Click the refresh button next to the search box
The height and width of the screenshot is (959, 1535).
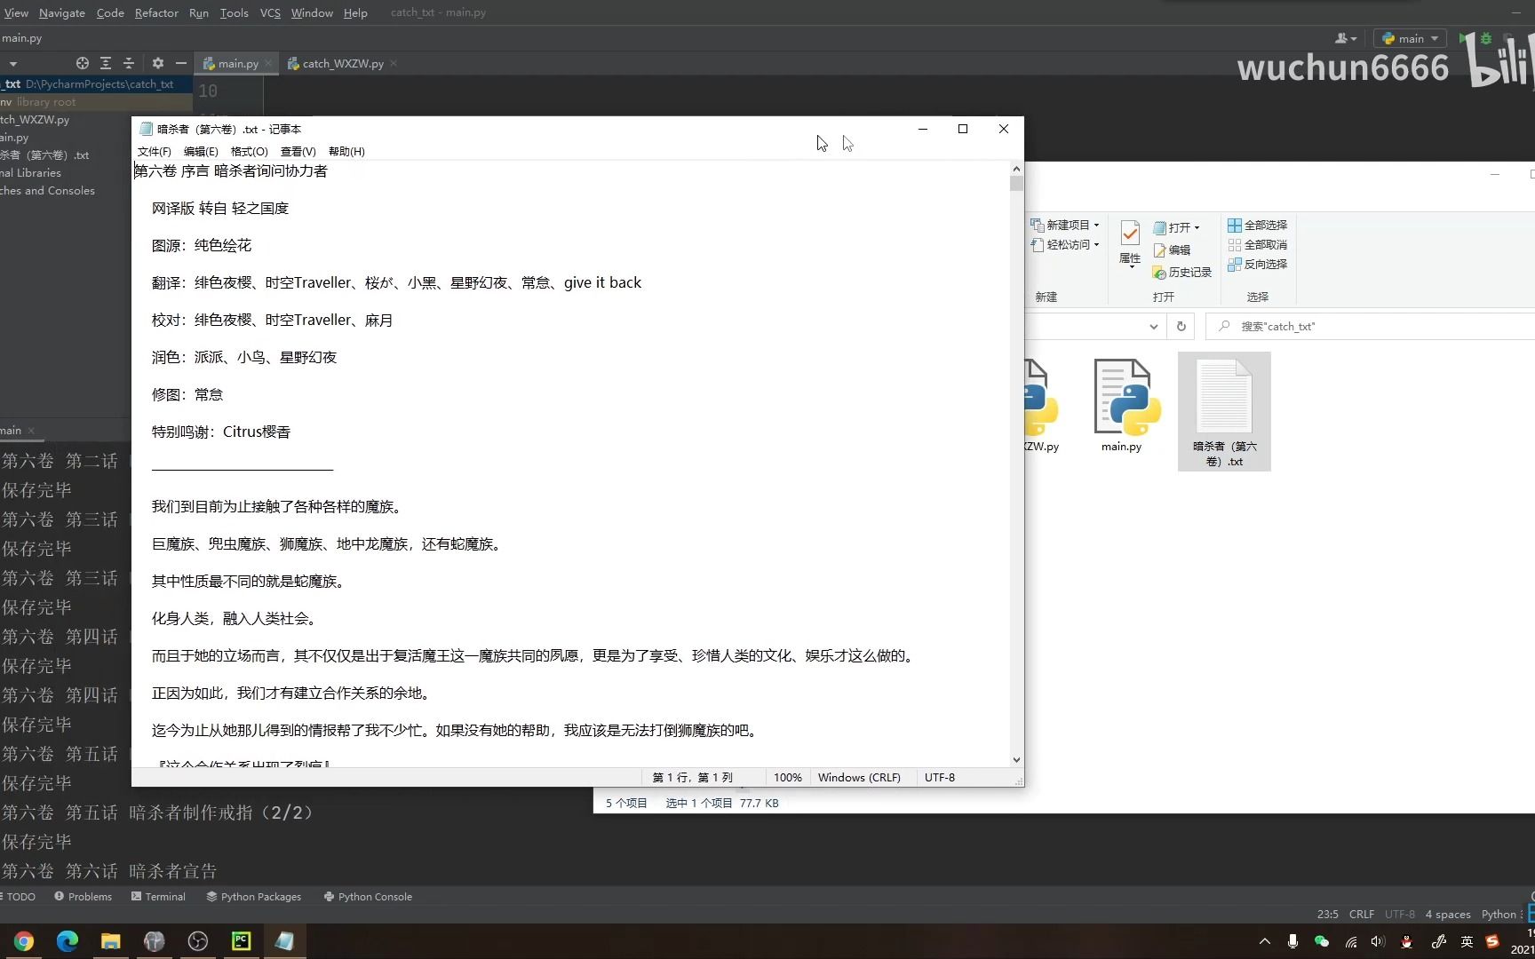coord(1181,326)
